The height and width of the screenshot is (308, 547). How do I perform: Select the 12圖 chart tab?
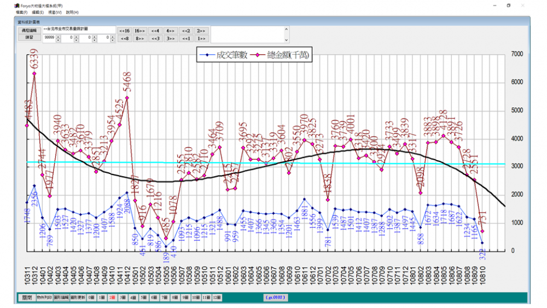pyautogui.click(x=217, y=297)
